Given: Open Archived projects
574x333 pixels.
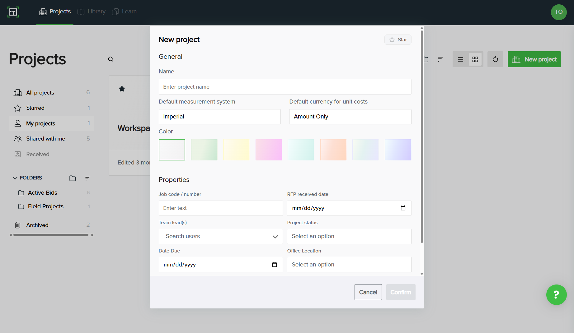Looking at the screenshot, I should pyautogui.click(x=52, y=225).
